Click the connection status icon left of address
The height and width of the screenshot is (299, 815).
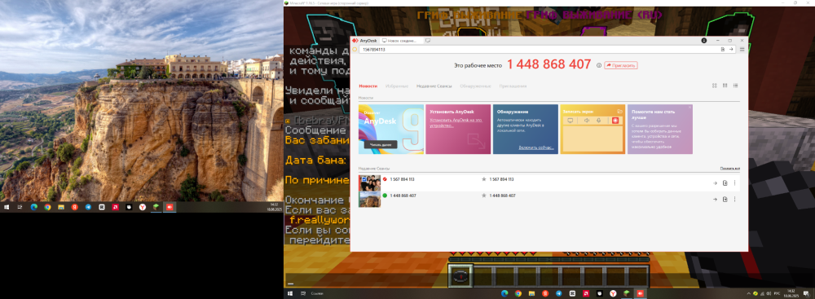[x=355, y=50]
